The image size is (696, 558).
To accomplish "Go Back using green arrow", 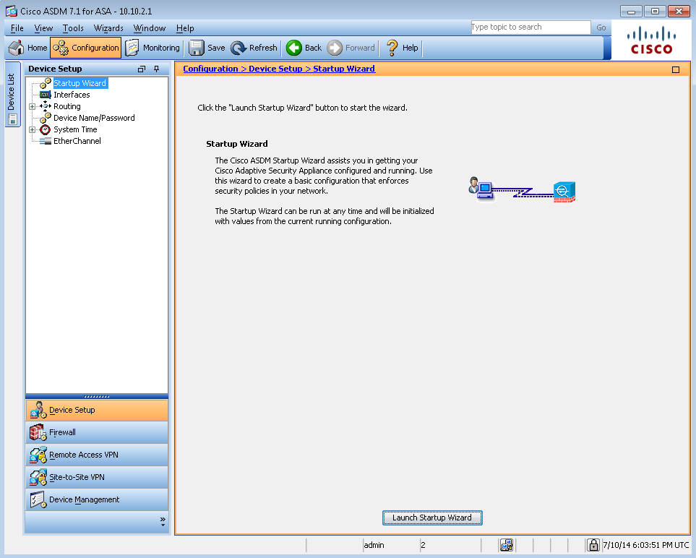I will [294, 48].
